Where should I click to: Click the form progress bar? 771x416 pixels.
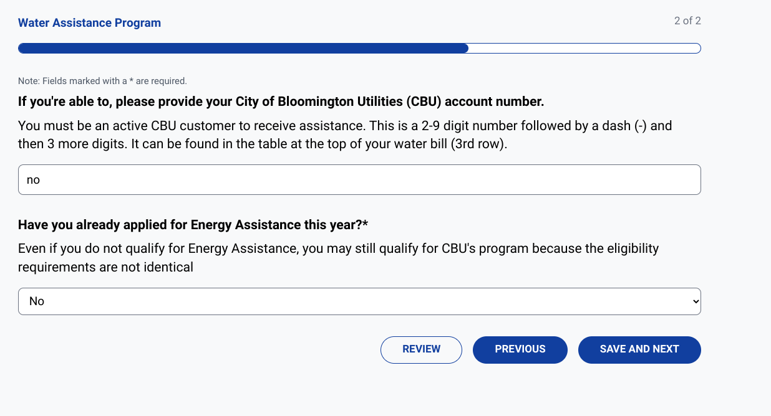point(359,47)
